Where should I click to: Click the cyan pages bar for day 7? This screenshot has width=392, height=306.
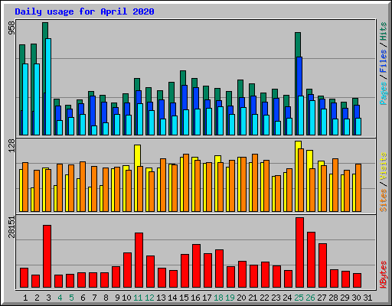(x=94, y=130)
